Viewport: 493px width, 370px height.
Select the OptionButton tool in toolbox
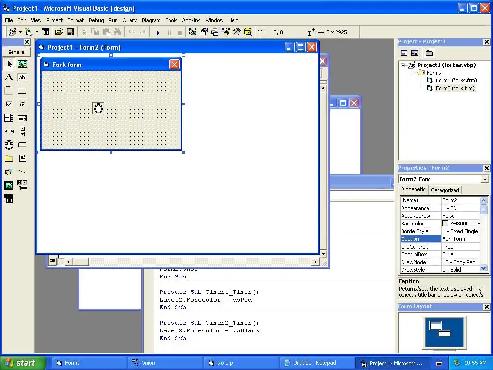pos(22,104)
